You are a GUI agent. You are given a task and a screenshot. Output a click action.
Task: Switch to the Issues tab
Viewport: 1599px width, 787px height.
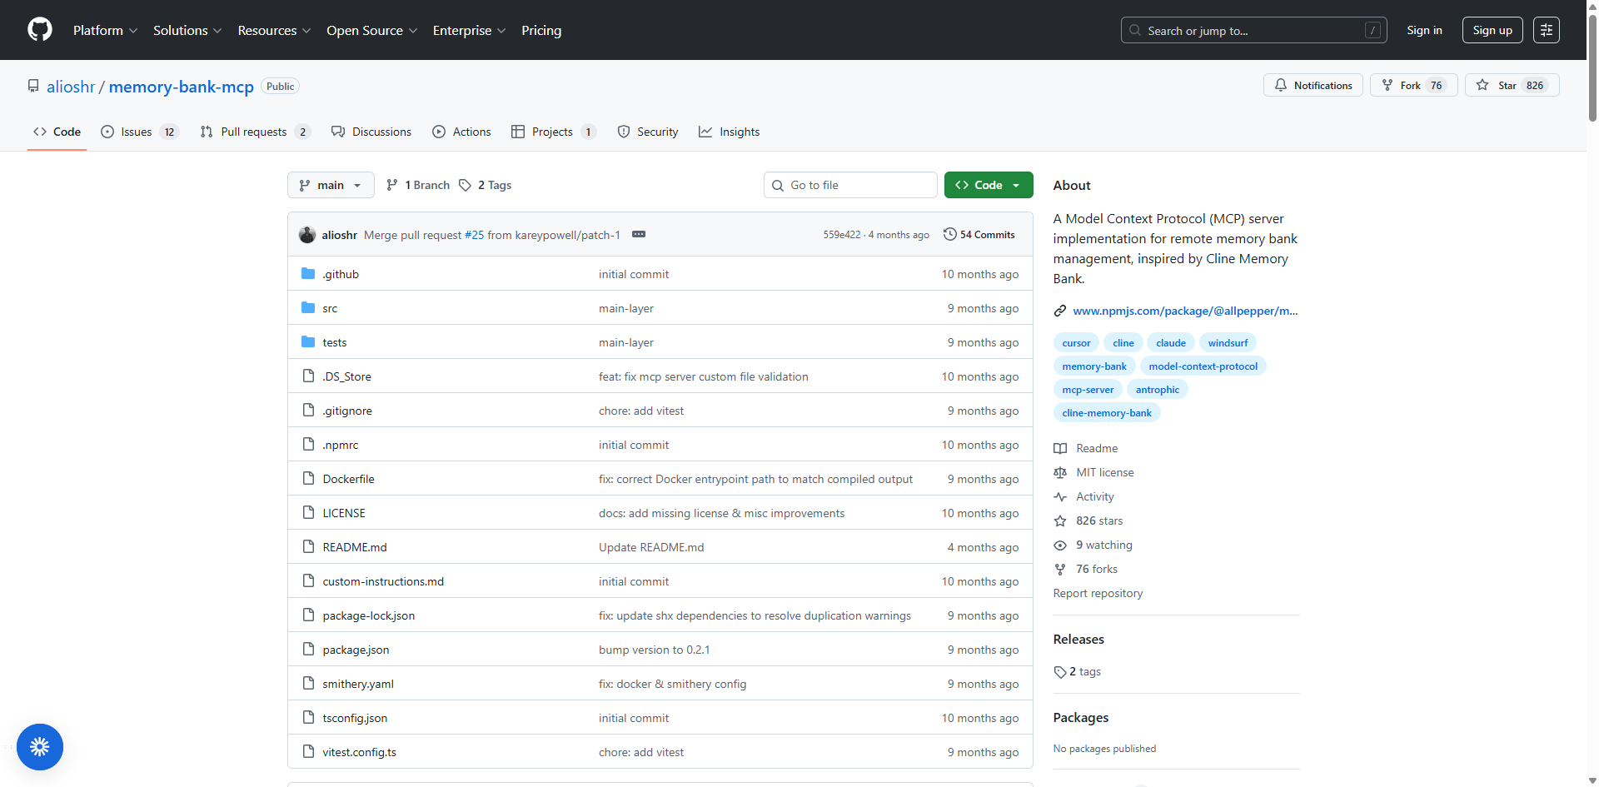[137, 132]
